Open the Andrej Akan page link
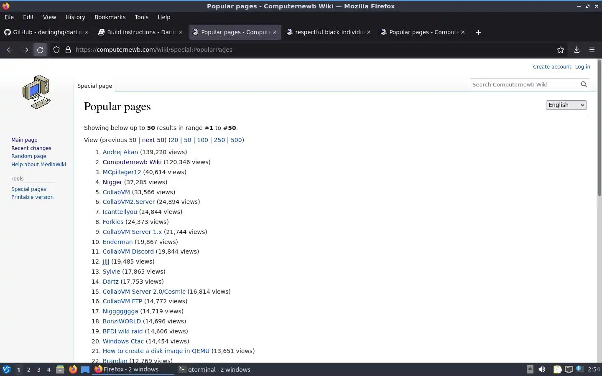 pyautogui.click(x=120, y=152)
